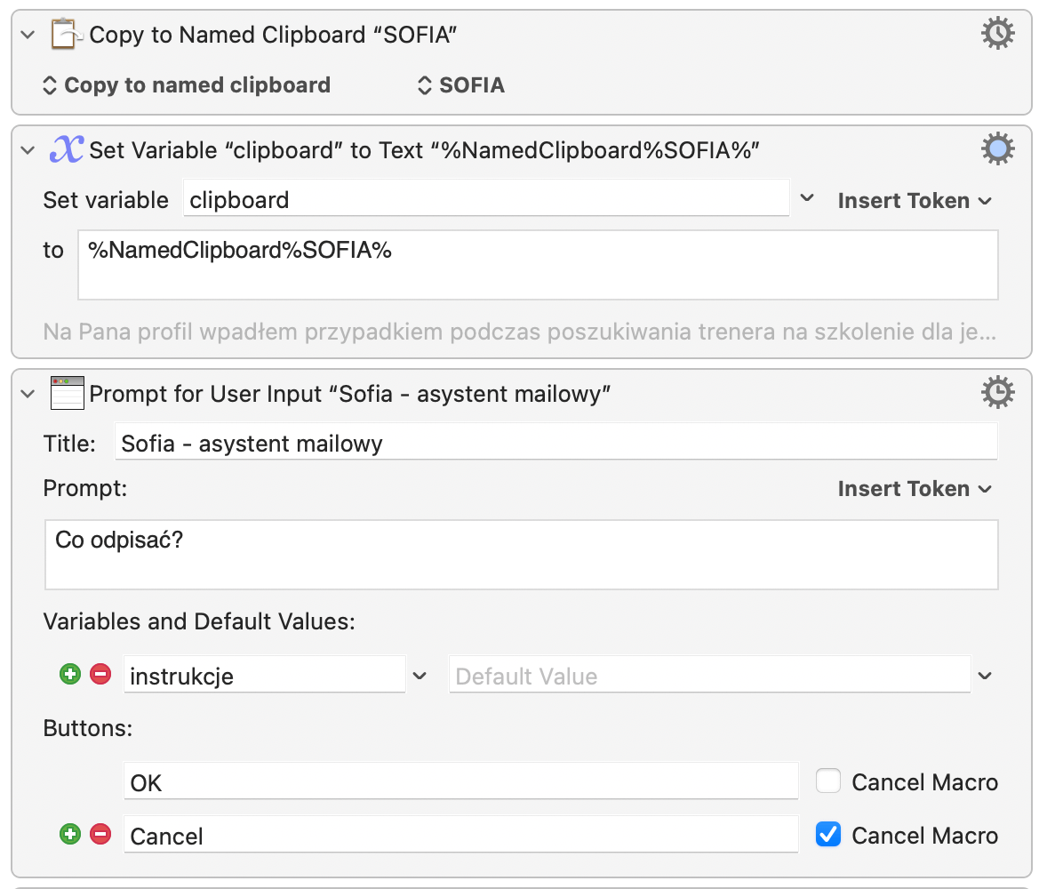Collapse the Copy to Named Clipboard action
The width and height of the screenshot is (1047, 889).
28,35
